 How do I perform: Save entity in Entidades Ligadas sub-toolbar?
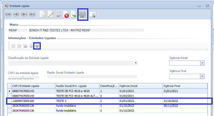point(37,46)
